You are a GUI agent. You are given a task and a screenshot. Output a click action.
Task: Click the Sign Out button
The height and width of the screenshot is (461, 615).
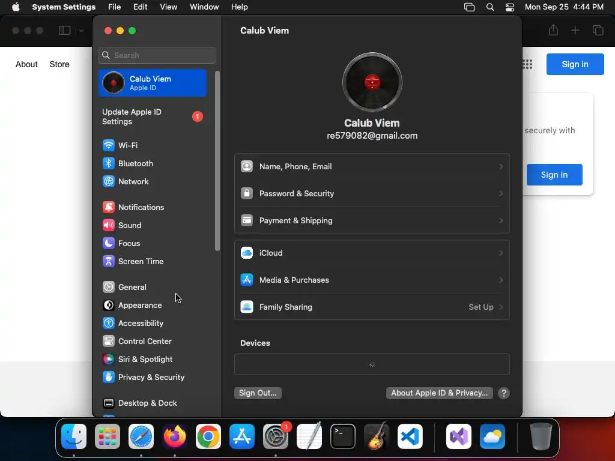(258, 393)
